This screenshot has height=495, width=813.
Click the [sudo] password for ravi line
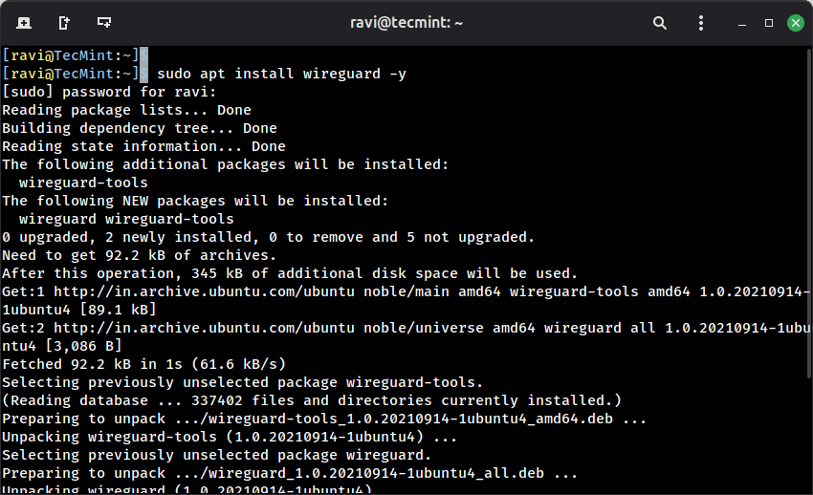tap(110, 92)
